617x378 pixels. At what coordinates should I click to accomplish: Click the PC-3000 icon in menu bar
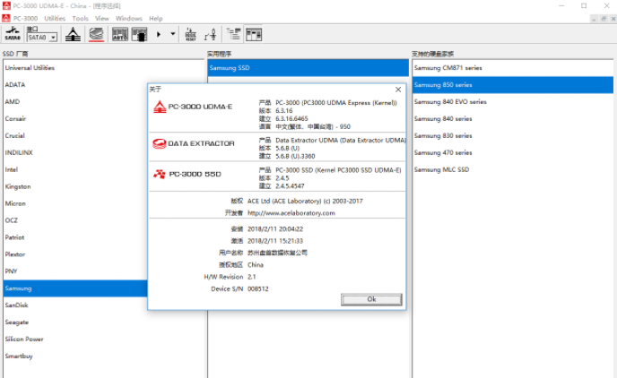[x=6, y=19]
